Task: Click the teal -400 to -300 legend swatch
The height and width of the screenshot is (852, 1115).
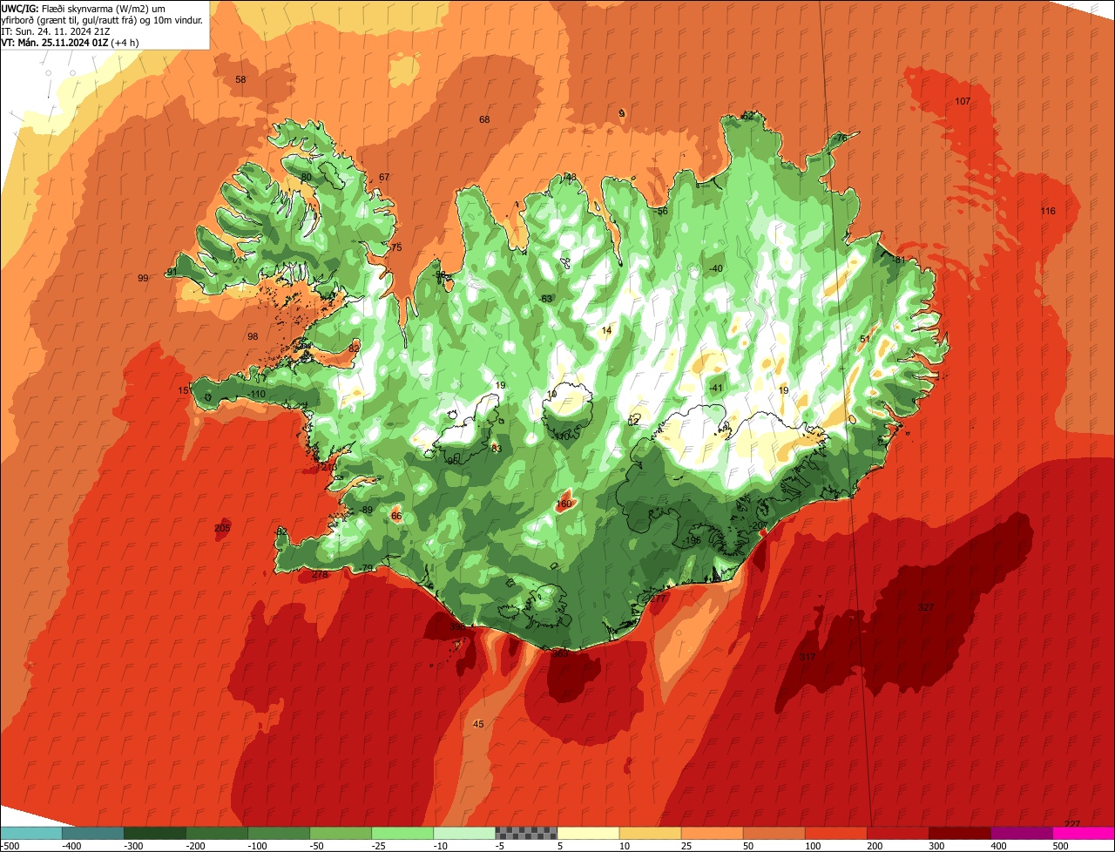Action: tap(92, 832)
